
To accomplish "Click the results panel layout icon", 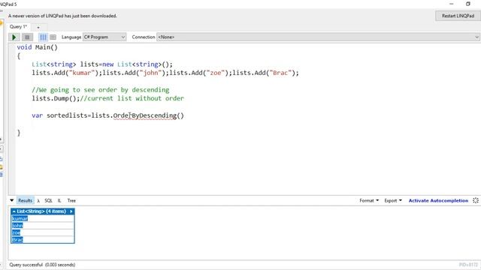I will [x=476, y=200].
